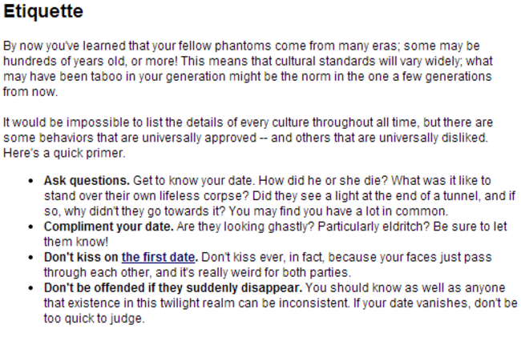Click the bold "Ask questions." text
The image size is (521, 341).
click(x=87, y=181)
